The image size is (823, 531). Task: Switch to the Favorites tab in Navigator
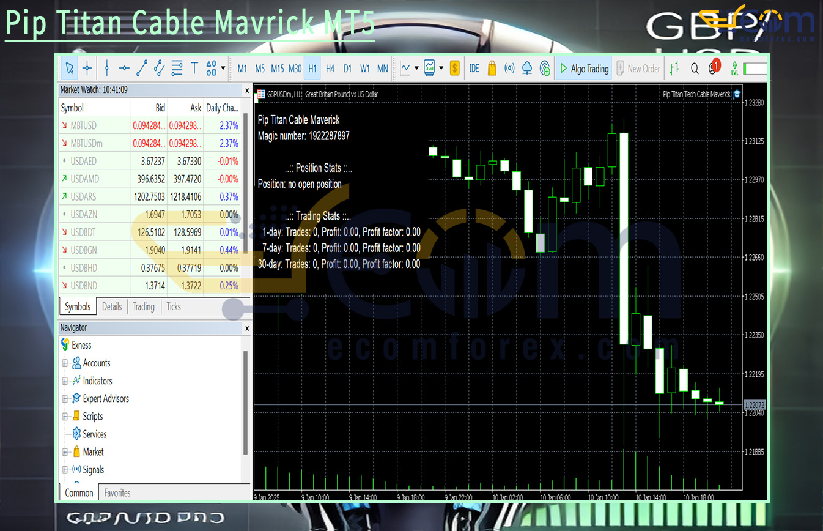tap(116, 492)
